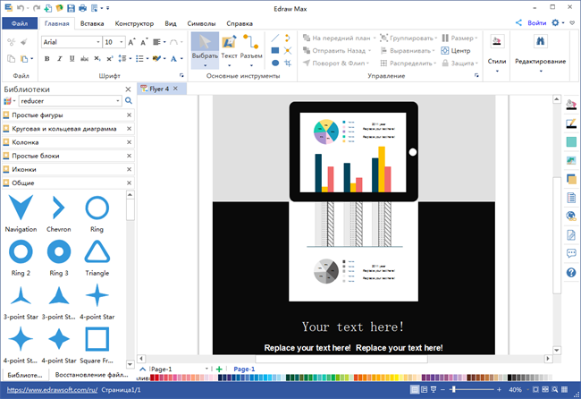Open Редактирование binoculars tool
Viewport: 581px width, 399px height.
click(540, 52)
